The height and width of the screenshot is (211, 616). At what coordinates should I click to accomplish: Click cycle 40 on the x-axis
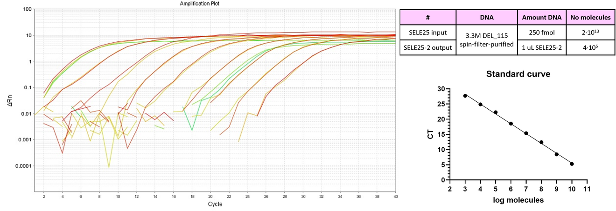(x=395, y=196)
